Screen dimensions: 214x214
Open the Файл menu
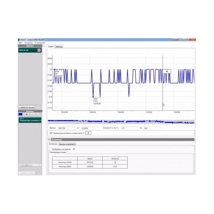pyautogui.click(x=20, y=42)
